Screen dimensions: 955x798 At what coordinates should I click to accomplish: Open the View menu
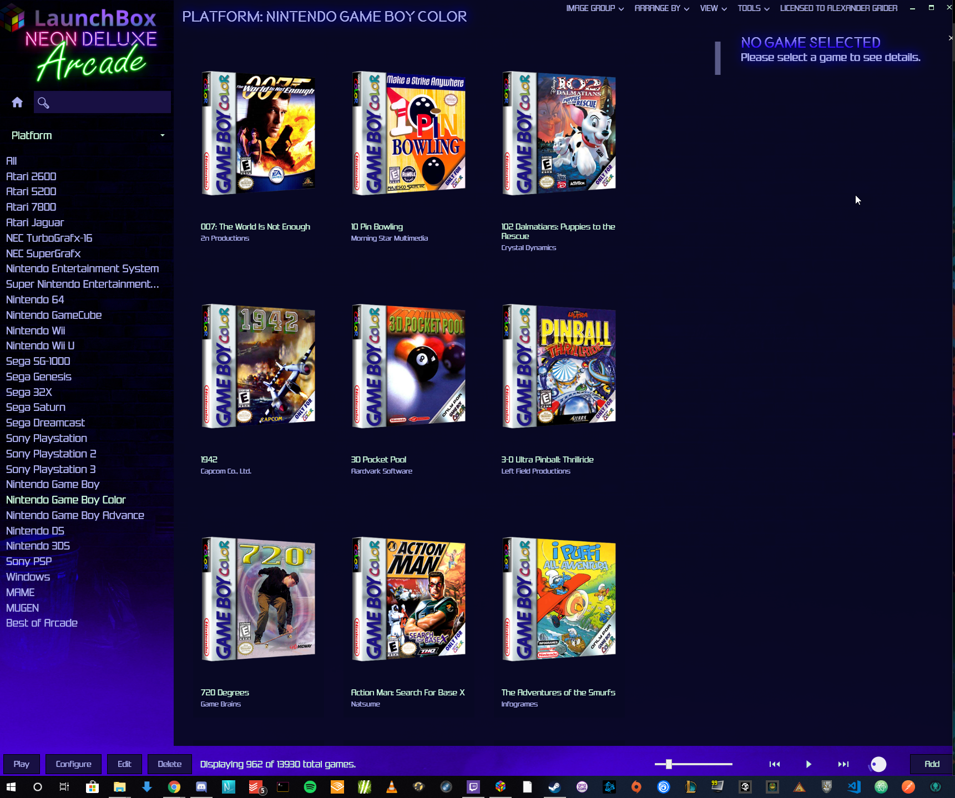[x=713, y=8]
